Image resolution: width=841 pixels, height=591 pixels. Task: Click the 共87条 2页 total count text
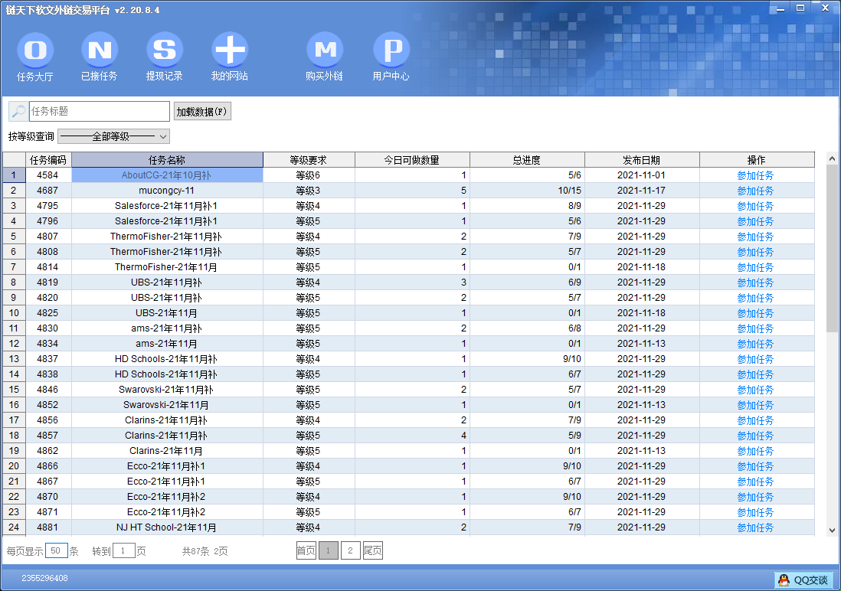tap(205, 551)
